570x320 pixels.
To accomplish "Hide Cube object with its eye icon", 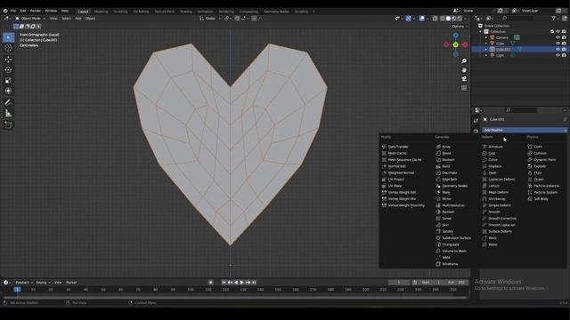I will coord(558,44).
